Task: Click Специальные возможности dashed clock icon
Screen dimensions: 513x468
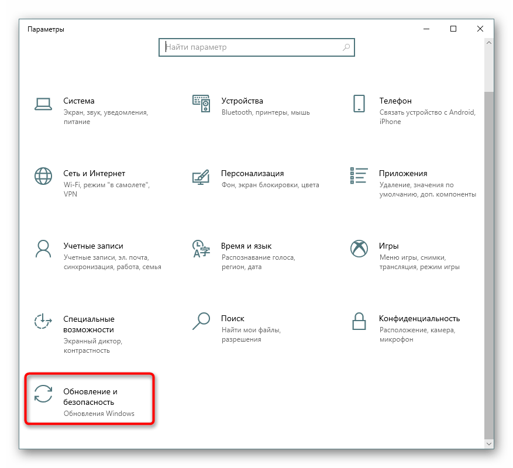Action: (43, 321)
